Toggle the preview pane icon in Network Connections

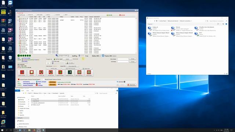tap(223, 24)
